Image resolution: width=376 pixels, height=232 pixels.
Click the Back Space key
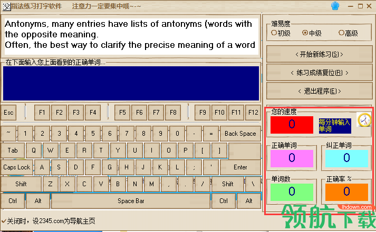tap(240, 134)
